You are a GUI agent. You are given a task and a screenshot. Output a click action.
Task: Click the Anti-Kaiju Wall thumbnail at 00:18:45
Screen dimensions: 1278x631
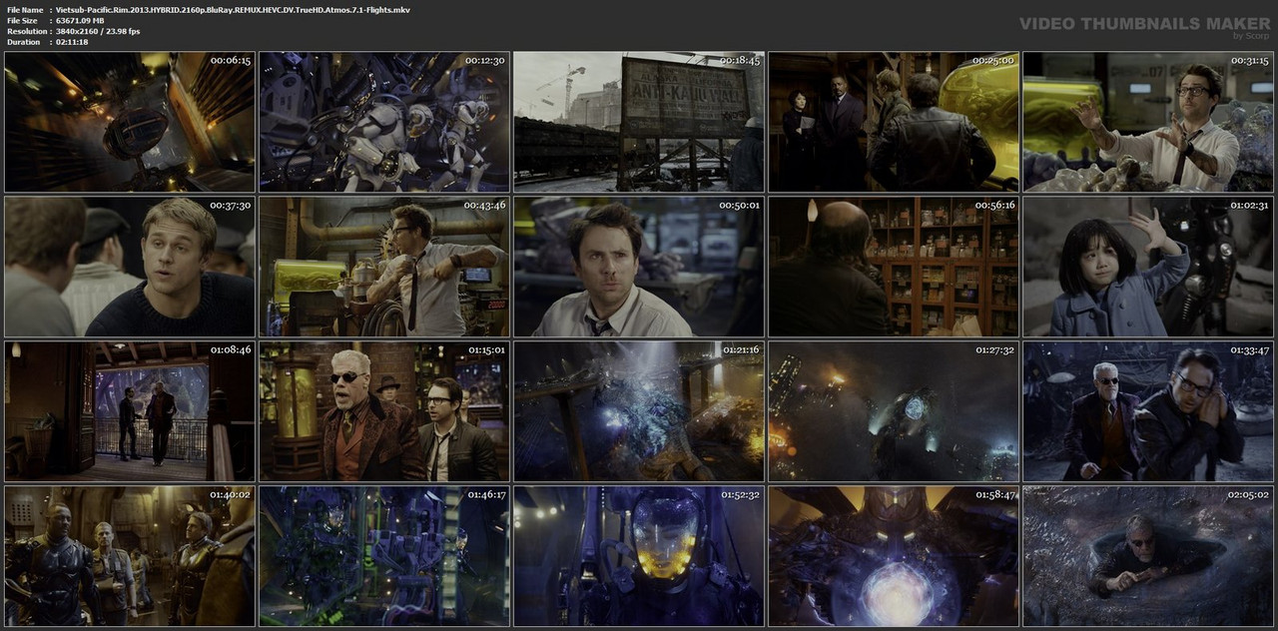click(639, 122)
